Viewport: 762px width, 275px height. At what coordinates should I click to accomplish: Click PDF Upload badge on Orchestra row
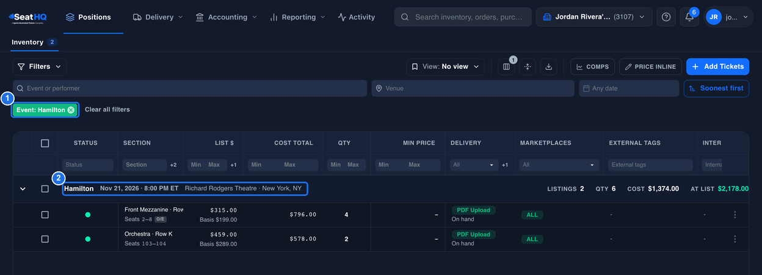tap(473, 234)
